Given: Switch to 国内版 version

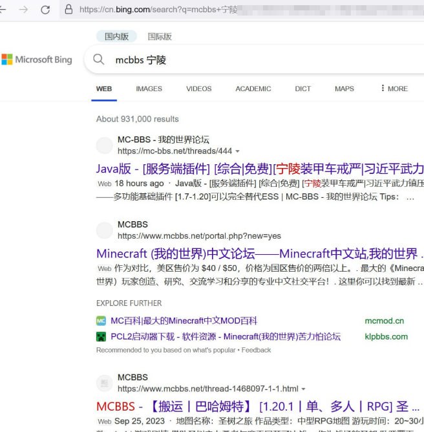Looking at the screenshot, I should (x=116, y=36).
